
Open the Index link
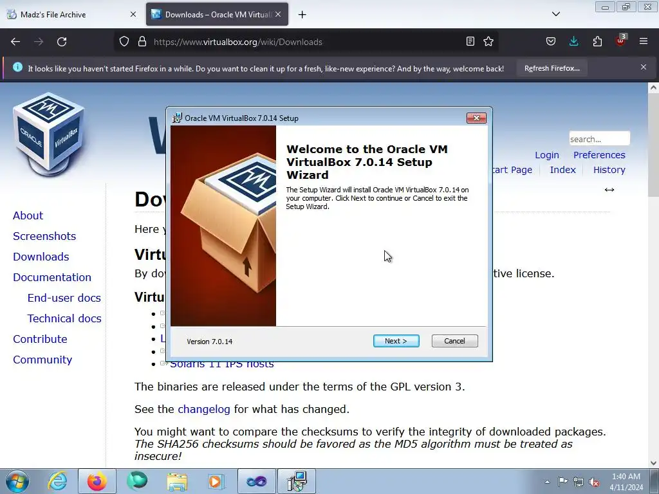562,170
